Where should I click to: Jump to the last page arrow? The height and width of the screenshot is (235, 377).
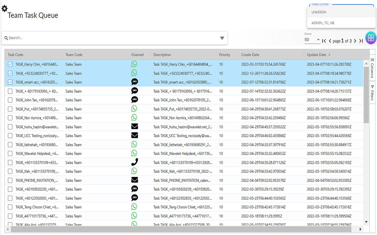point(361,41)
